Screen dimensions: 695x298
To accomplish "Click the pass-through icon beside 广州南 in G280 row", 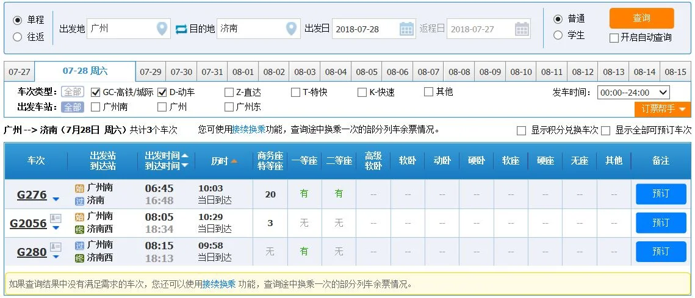I will click(x=79, y=245).
